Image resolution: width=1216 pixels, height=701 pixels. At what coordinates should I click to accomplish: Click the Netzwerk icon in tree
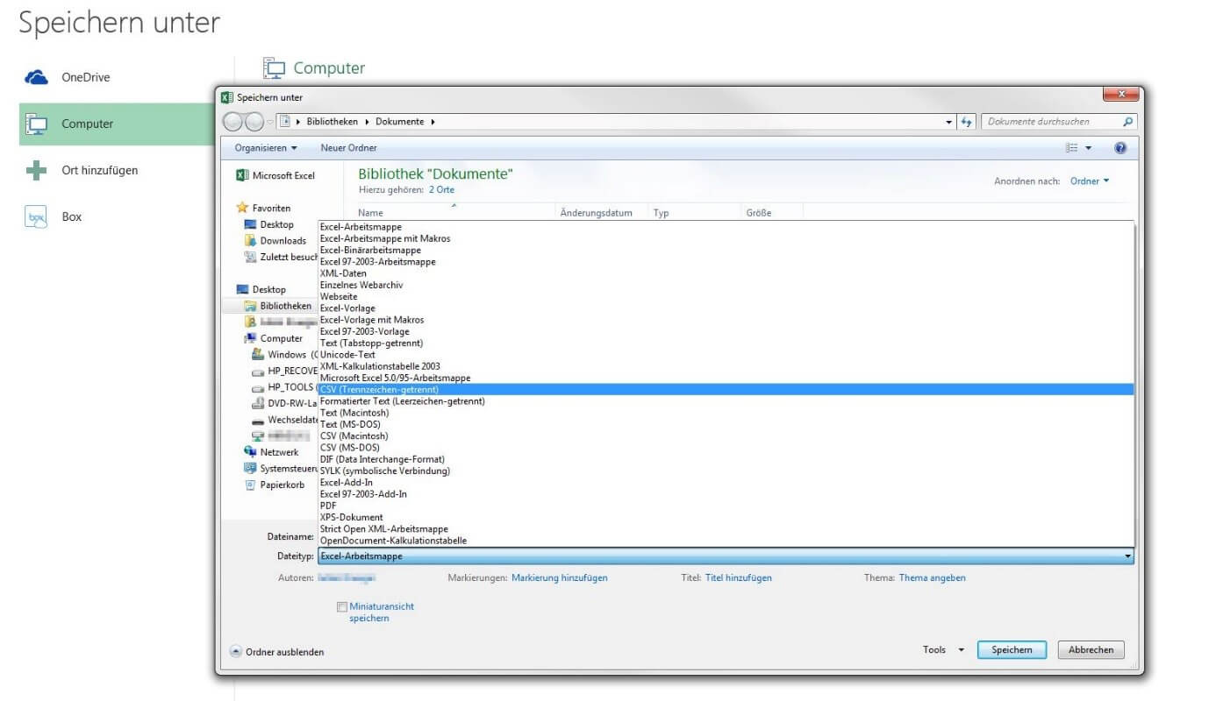(251, 452)
